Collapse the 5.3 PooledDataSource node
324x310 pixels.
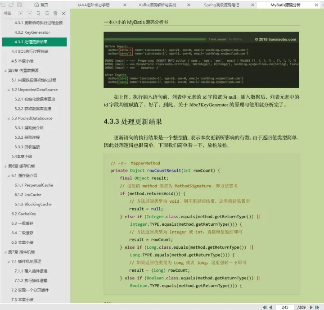click(x=9, y=119)
